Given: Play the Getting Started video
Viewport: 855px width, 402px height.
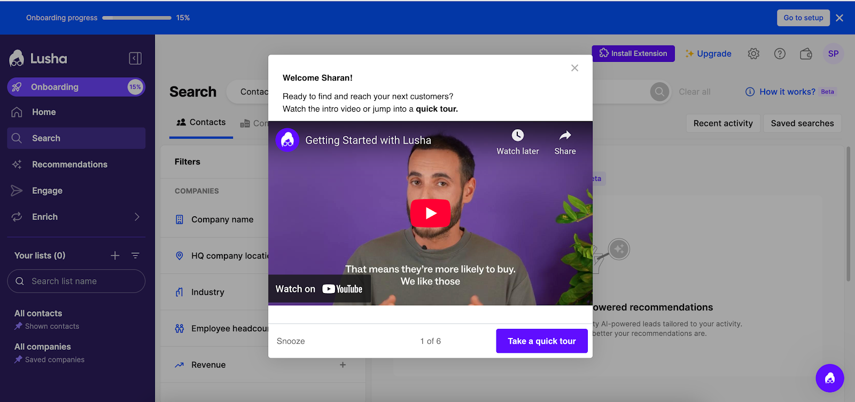Looking at the screenshot, I should (430, 213).
